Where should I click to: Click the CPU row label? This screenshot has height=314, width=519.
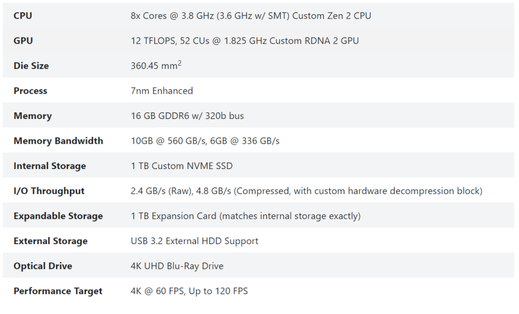[23, 16]
